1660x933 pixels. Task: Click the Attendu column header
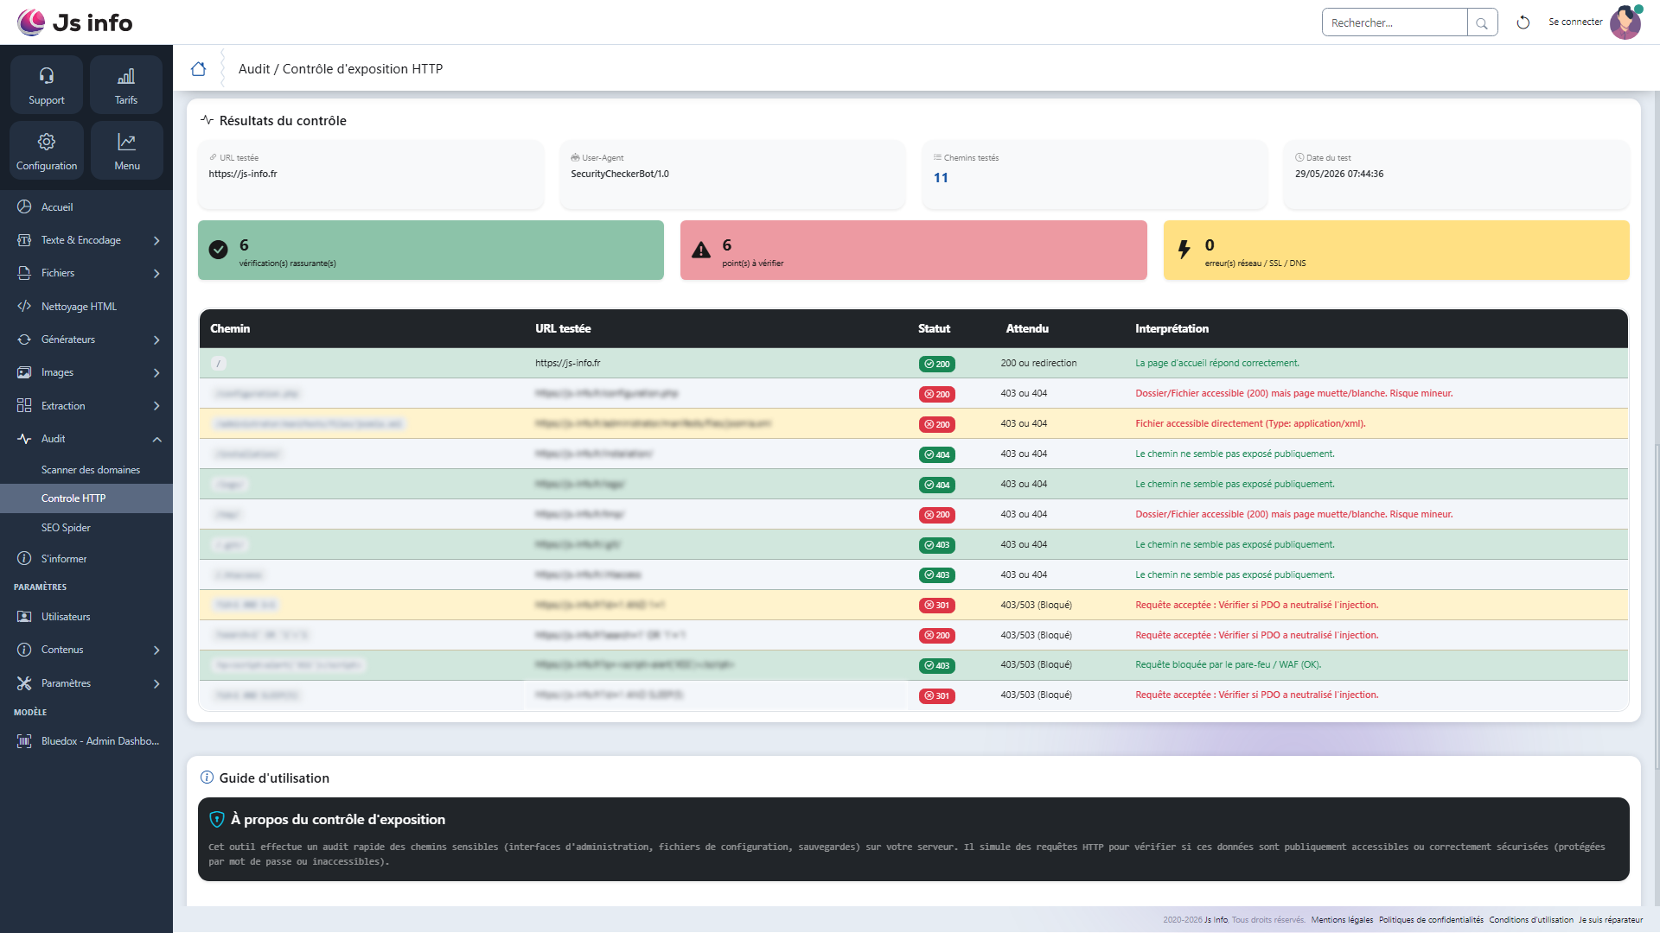1027,329
